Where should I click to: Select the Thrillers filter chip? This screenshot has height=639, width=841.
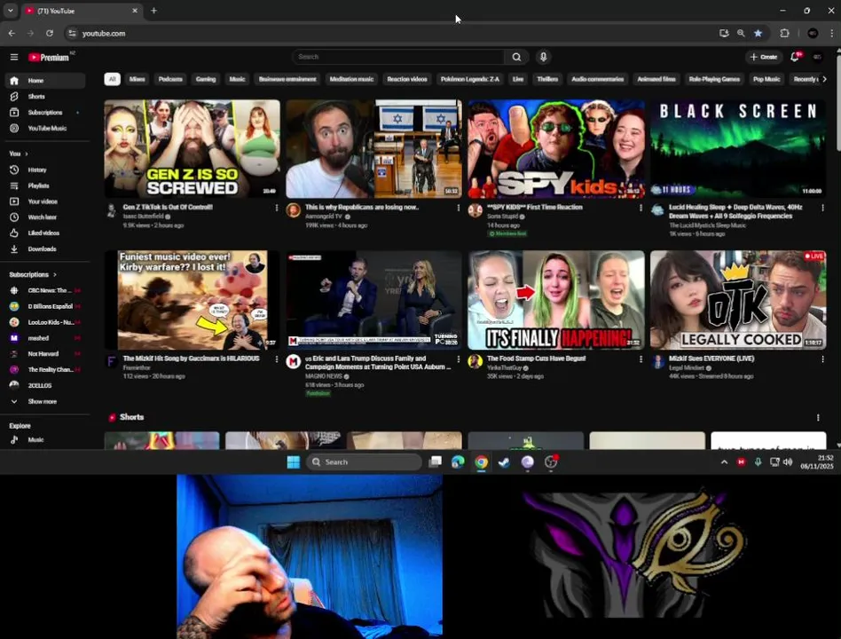(547, 79)
